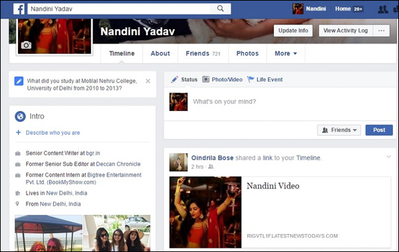Click the briefcase icon next to Former Senior Sub Editor
This screenshot has height=252, width=399.
tap(18, 164)
